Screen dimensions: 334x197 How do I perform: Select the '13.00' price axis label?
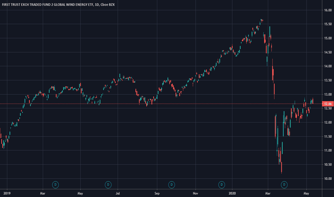[328, 94]
